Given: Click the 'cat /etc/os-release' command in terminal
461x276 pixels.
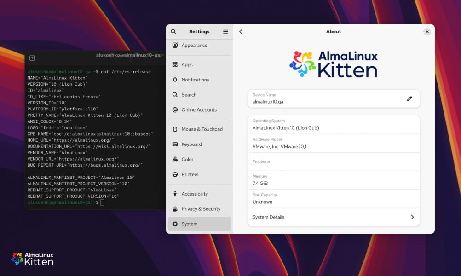Looking at the screenshot, I should (x=126, y=72).
